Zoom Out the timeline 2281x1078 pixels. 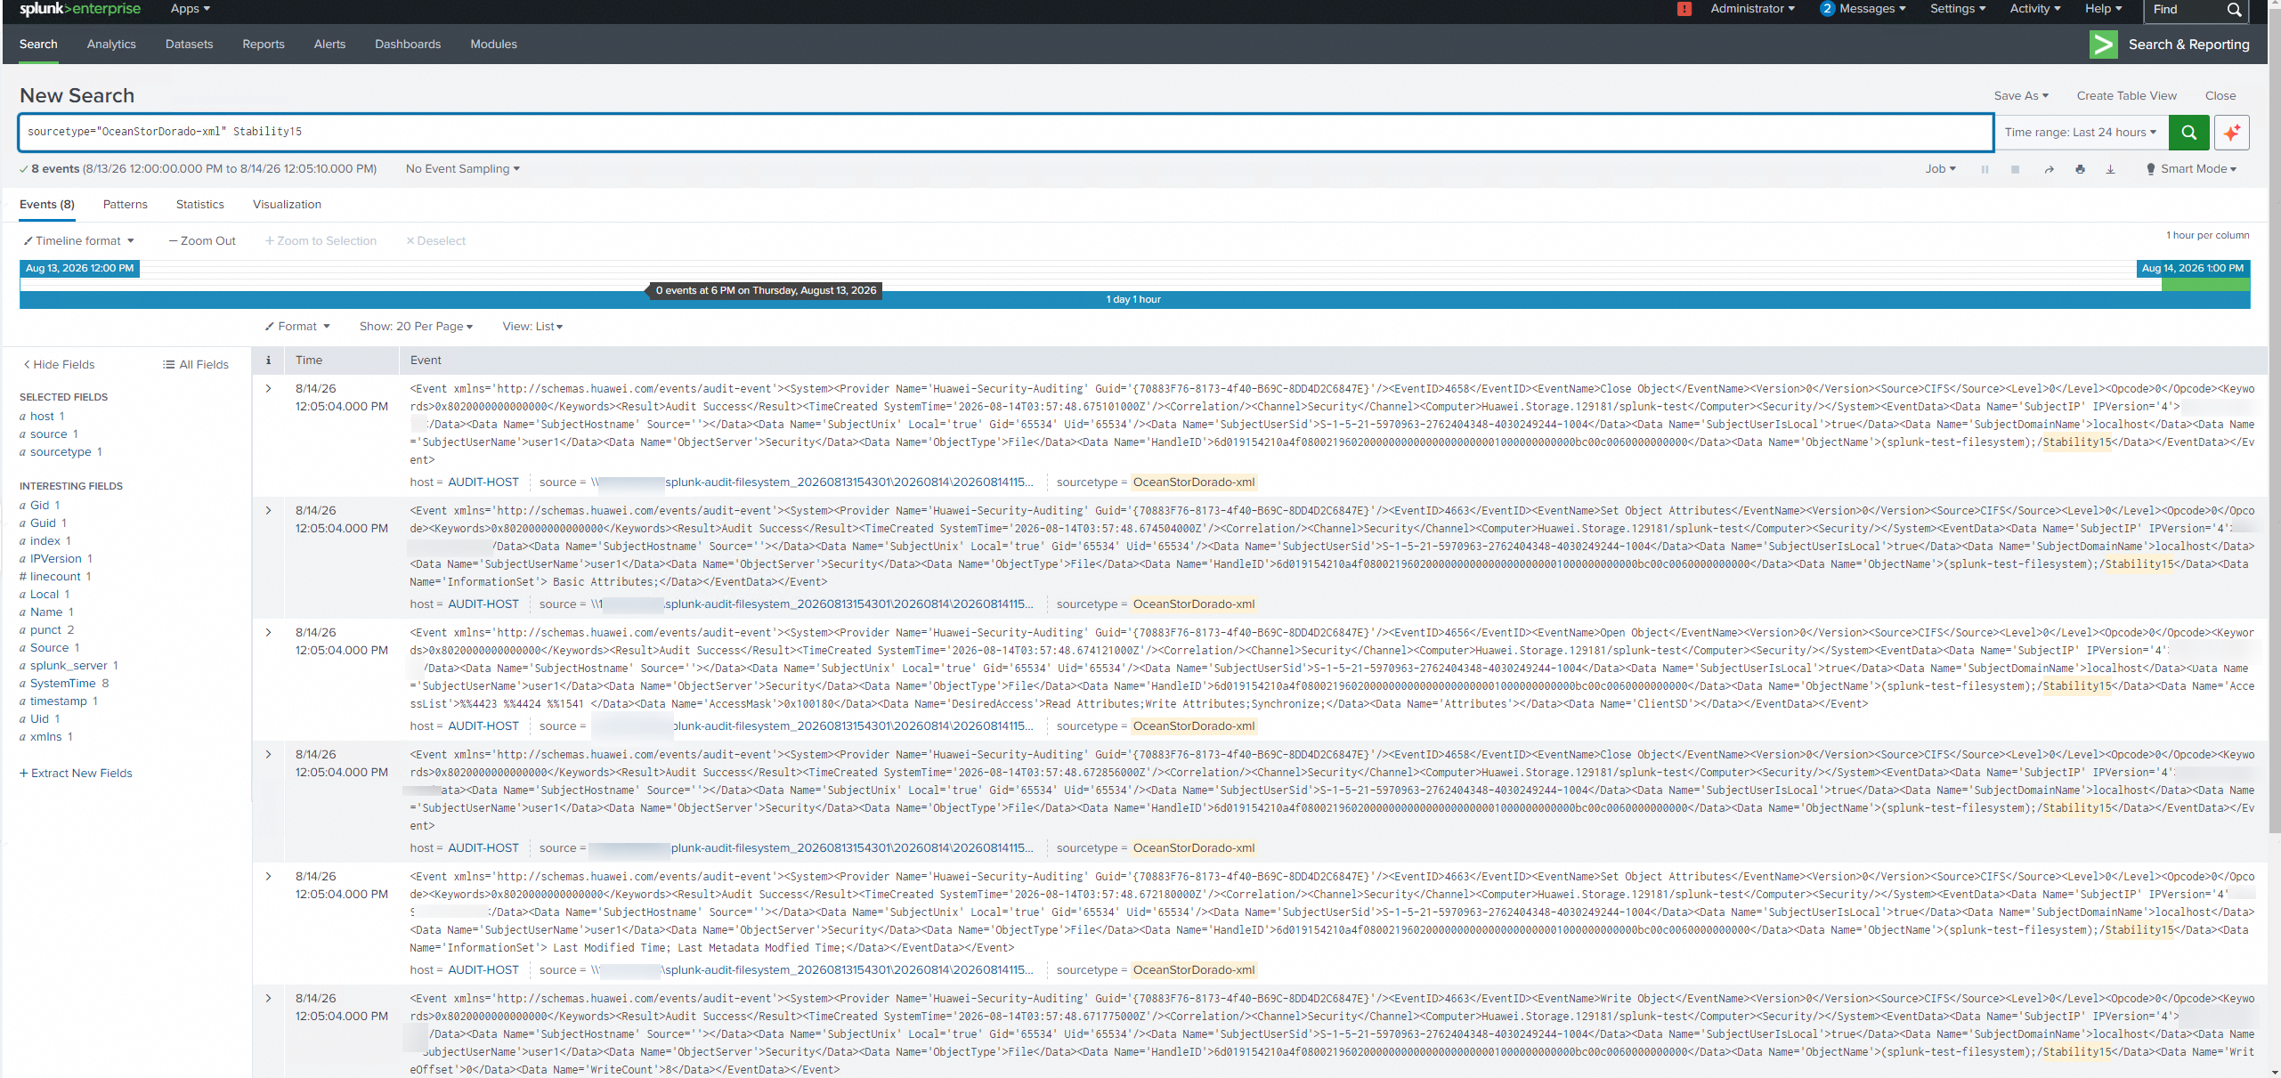203,241
